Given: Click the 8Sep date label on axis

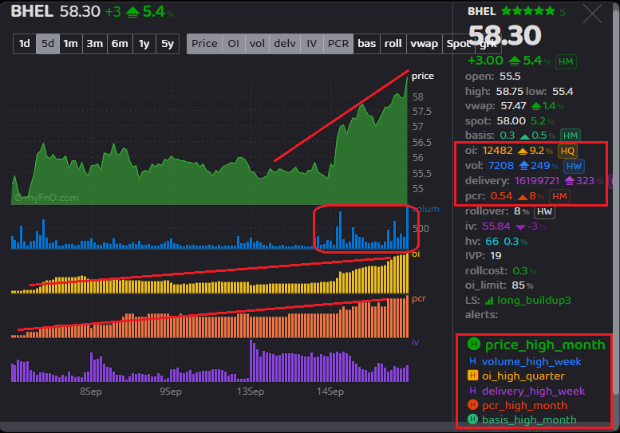Looking at the screenshot, I should [91, 392].
